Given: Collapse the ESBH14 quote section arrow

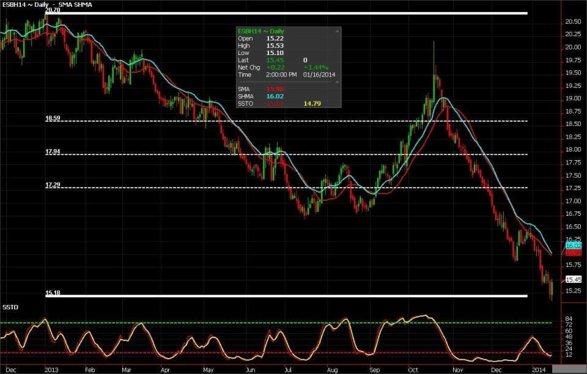Looking at the screenshot, I should pyautogui.click(x=336, y=31).
